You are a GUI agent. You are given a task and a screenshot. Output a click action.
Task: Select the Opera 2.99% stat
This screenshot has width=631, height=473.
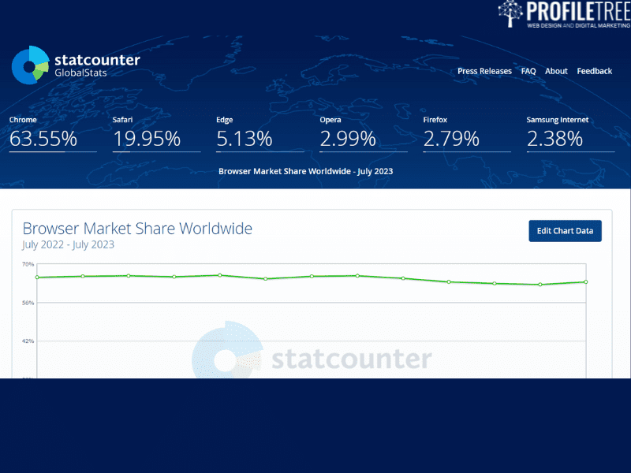click(x=364, y=134)
